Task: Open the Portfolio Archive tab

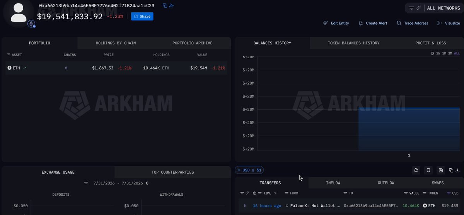Action: click(x=192, y=43)
